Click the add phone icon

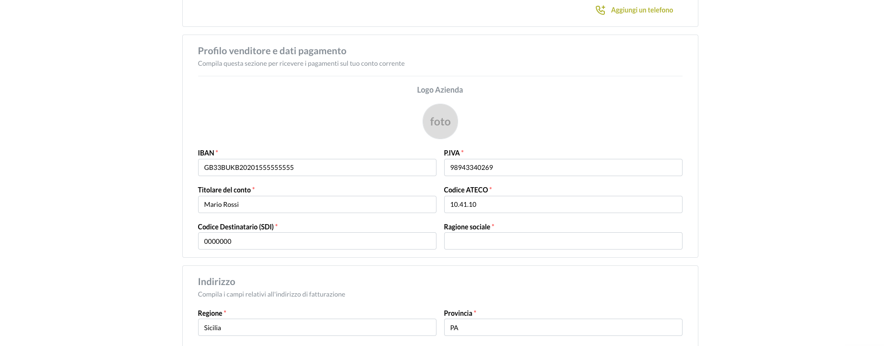[600, 10]
